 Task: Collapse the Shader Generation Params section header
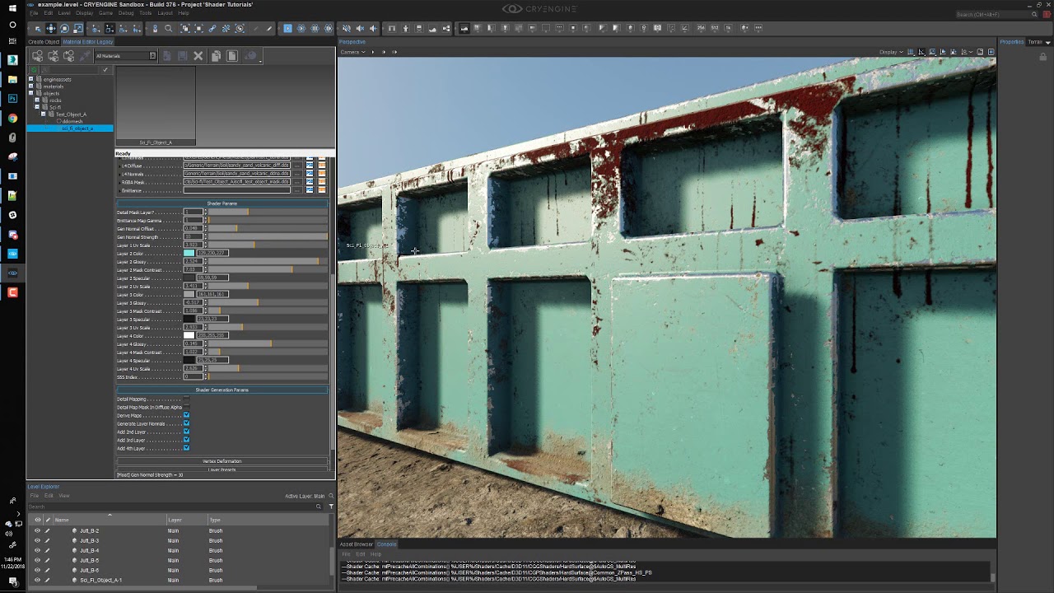click(222, 390)
